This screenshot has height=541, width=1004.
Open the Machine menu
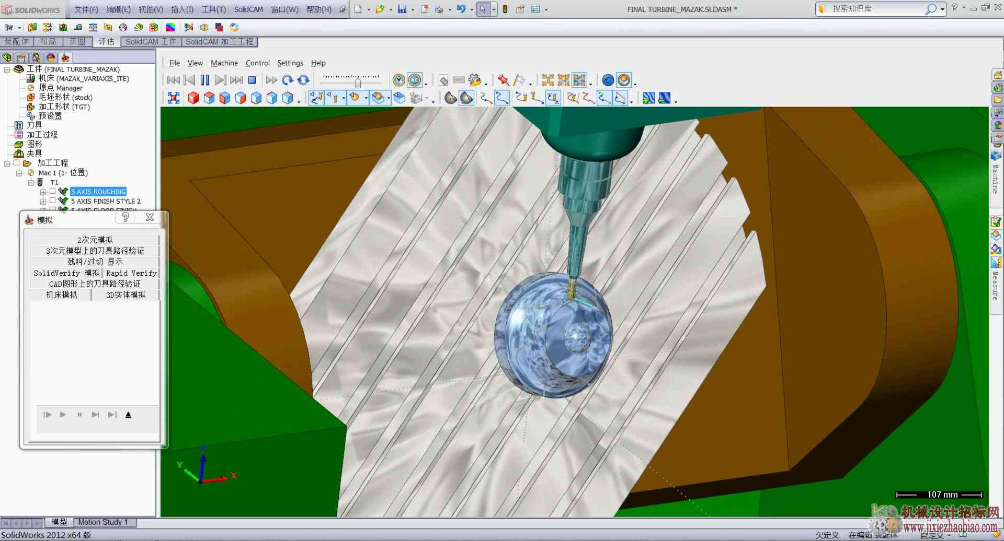point(224,63)
